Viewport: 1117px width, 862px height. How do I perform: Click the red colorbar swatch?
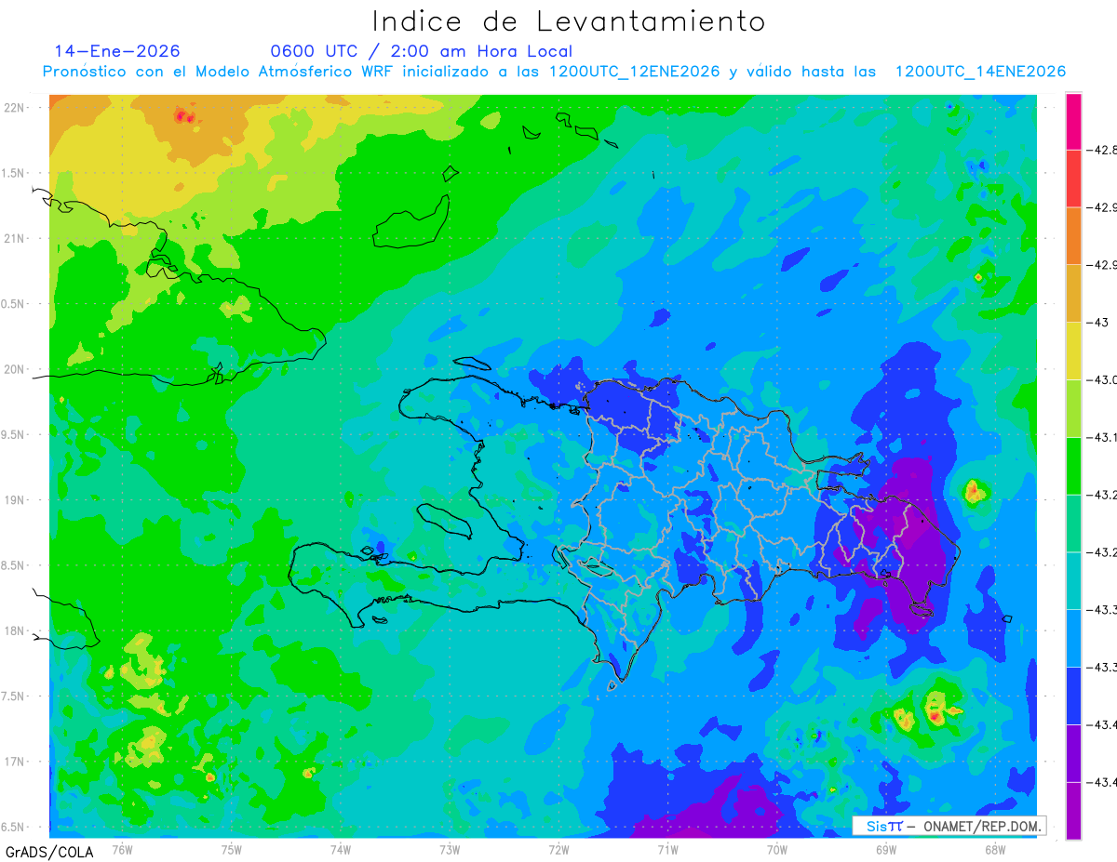(1073, 178)
